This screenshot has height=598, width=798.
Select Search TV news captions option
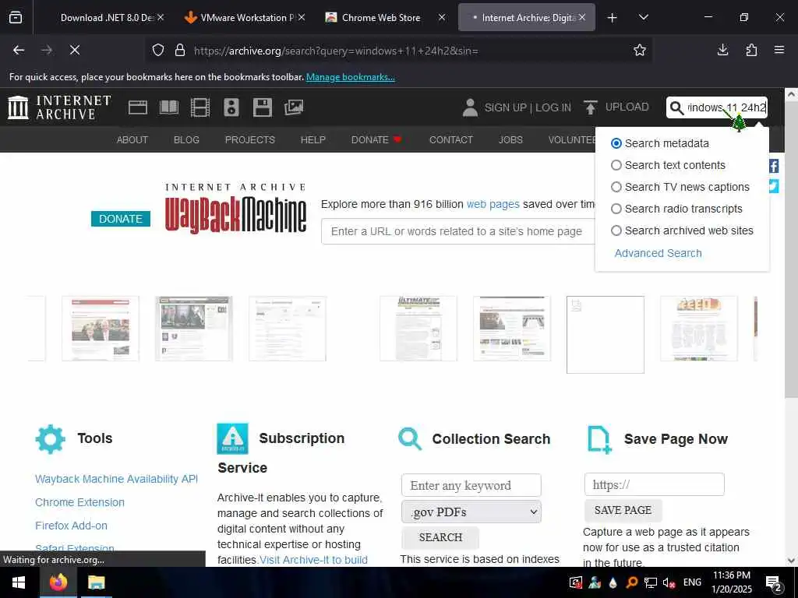680,187
